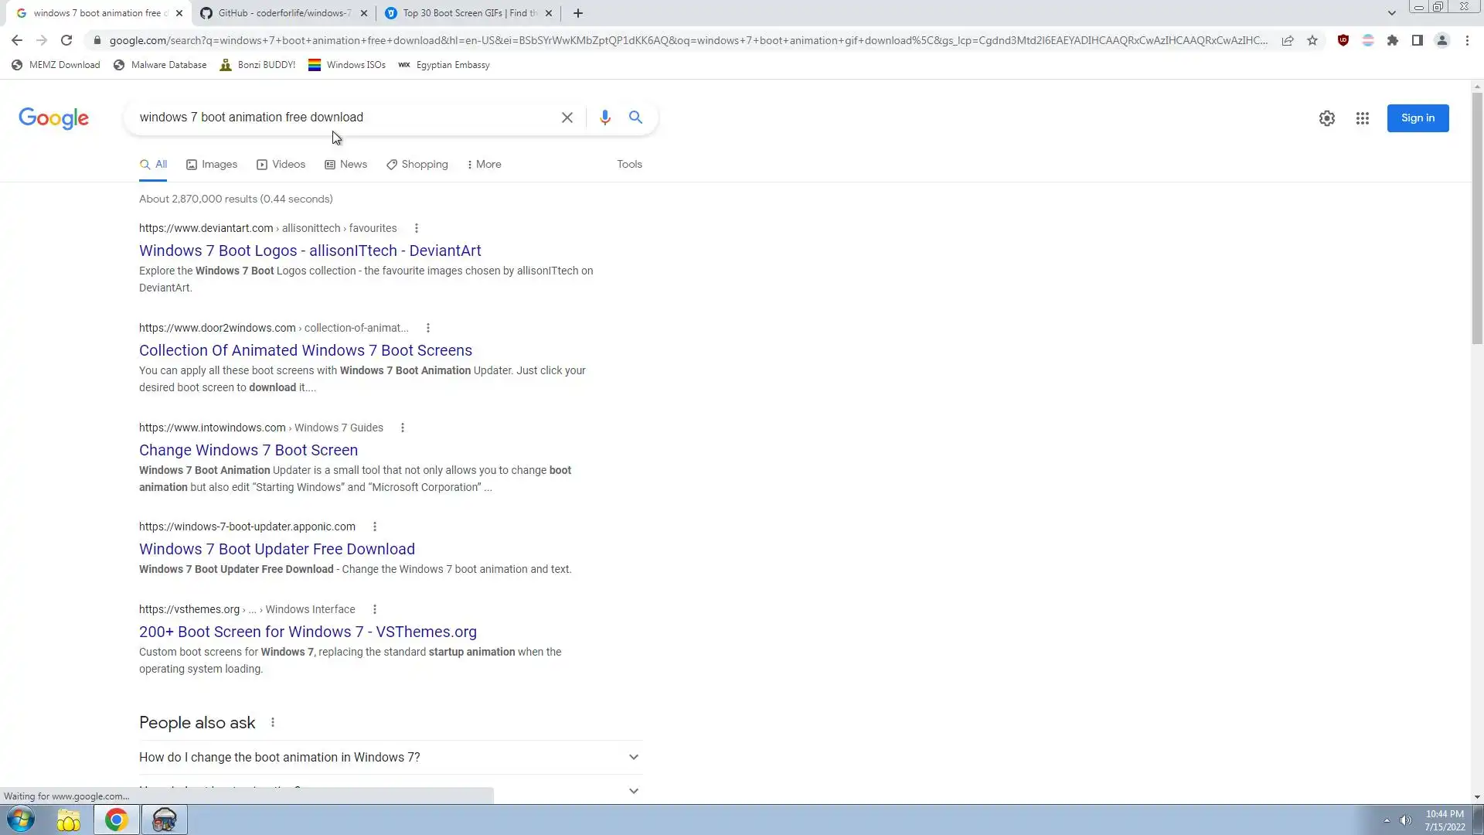
Task: Click the uBlock Origin shield icon
Action: click(x=1343, y=40)
